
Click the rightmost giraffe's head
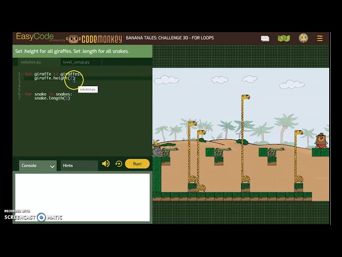click(299, 132)
